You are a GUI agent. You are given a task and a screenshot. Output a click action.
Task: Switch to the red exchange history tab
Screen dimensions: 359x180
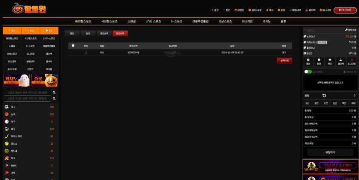point(120,34)
